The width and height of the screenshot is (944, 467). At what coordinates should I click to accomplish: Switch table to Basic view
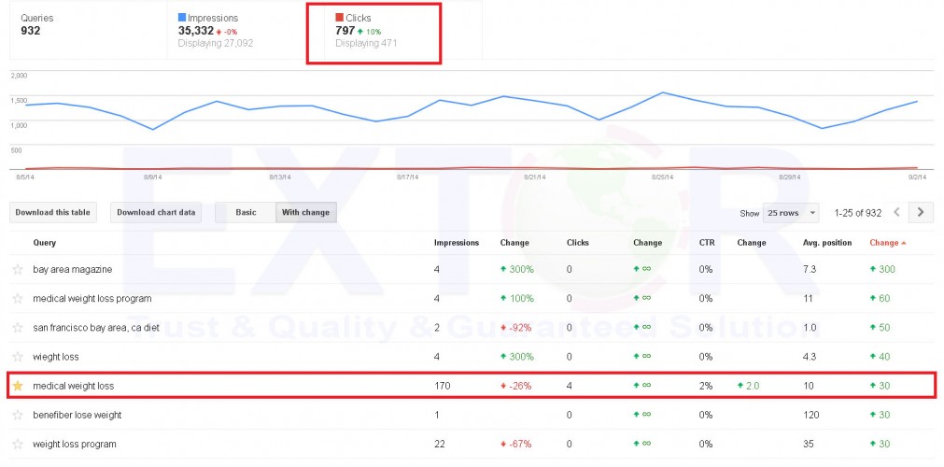tap(246, 213)
